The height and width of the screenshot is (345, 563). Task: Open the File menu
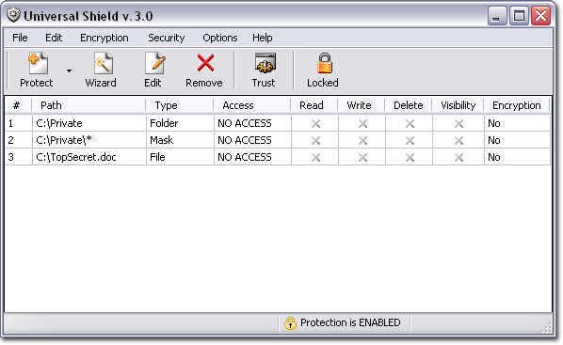tap(20, 38)
